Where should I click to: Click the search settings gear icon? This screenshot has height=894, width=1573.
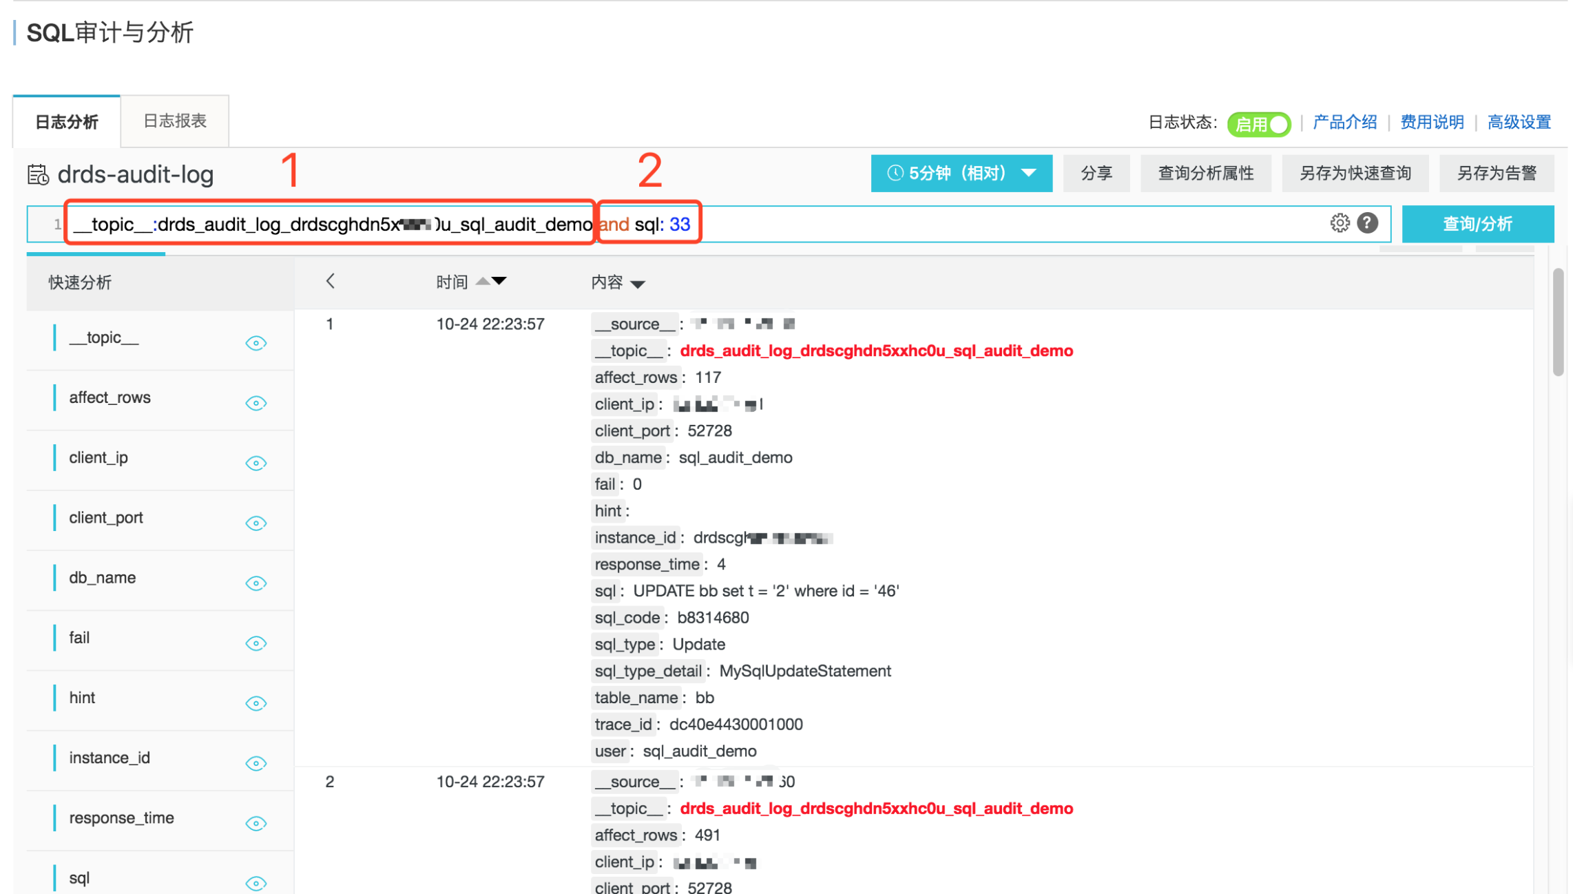(1340, 224)
